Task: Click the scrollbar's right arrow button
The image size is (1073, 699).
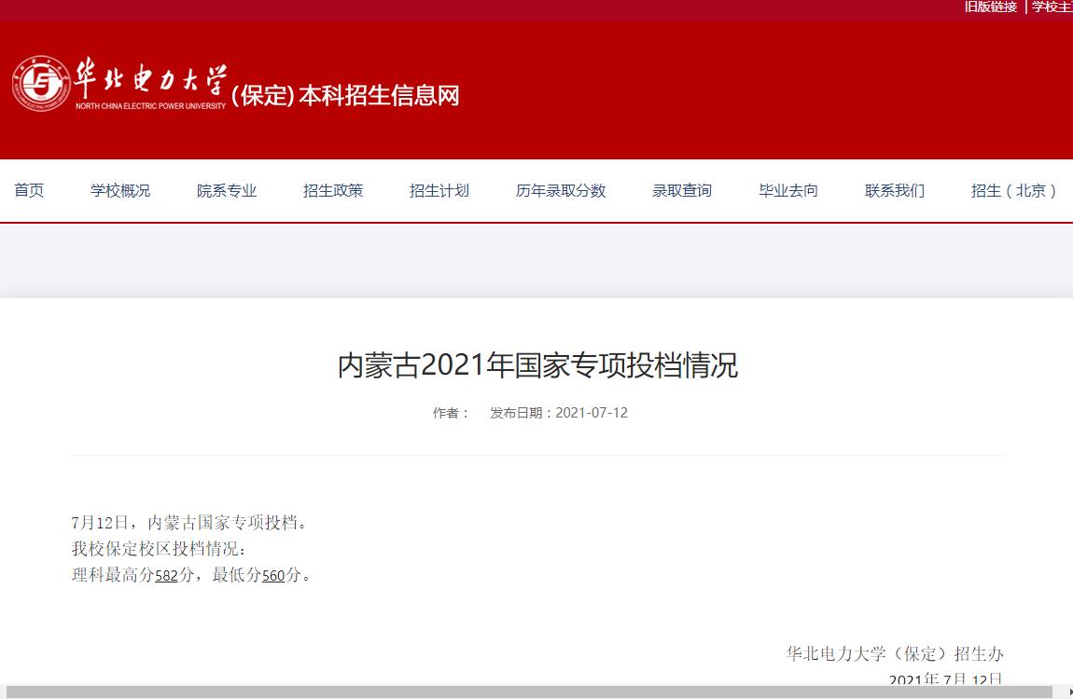Action: point(1065,692)
